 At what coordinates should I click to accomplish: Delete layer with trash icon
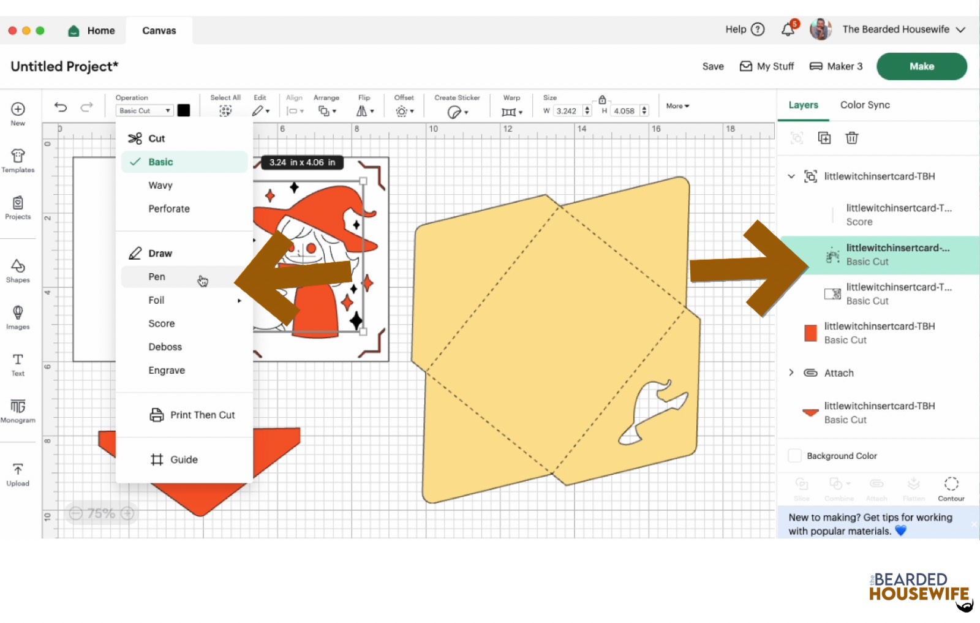[x=851, y=138]
